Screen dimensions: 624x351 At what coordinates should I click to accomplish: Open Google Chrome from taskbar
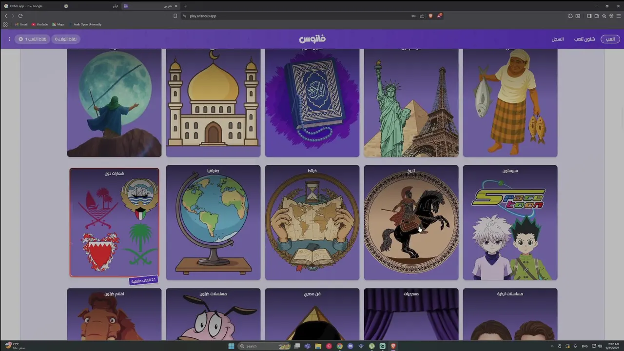click(340, 346)
